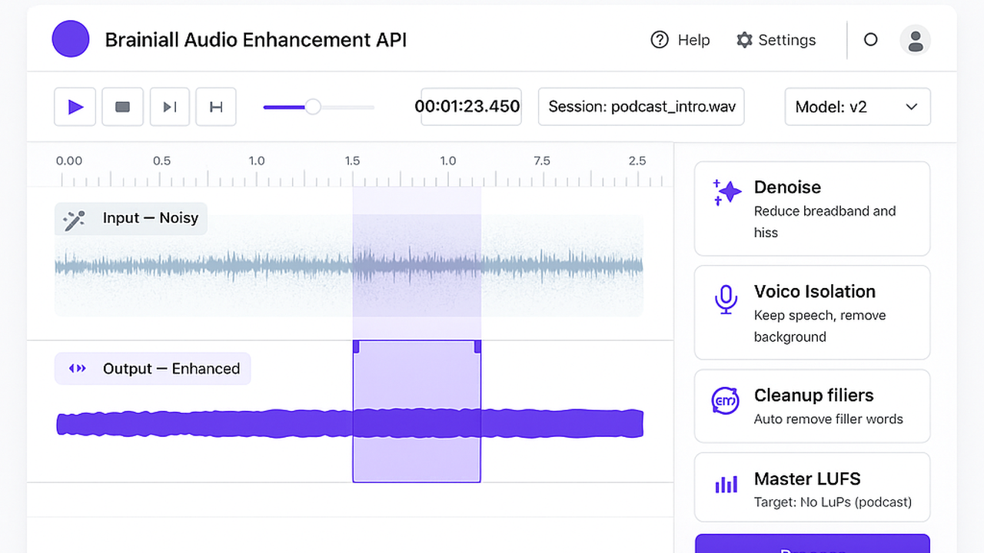
Task: Select the Cleanup filiers card
Action: pyautogui.click(x=812, y=406)
